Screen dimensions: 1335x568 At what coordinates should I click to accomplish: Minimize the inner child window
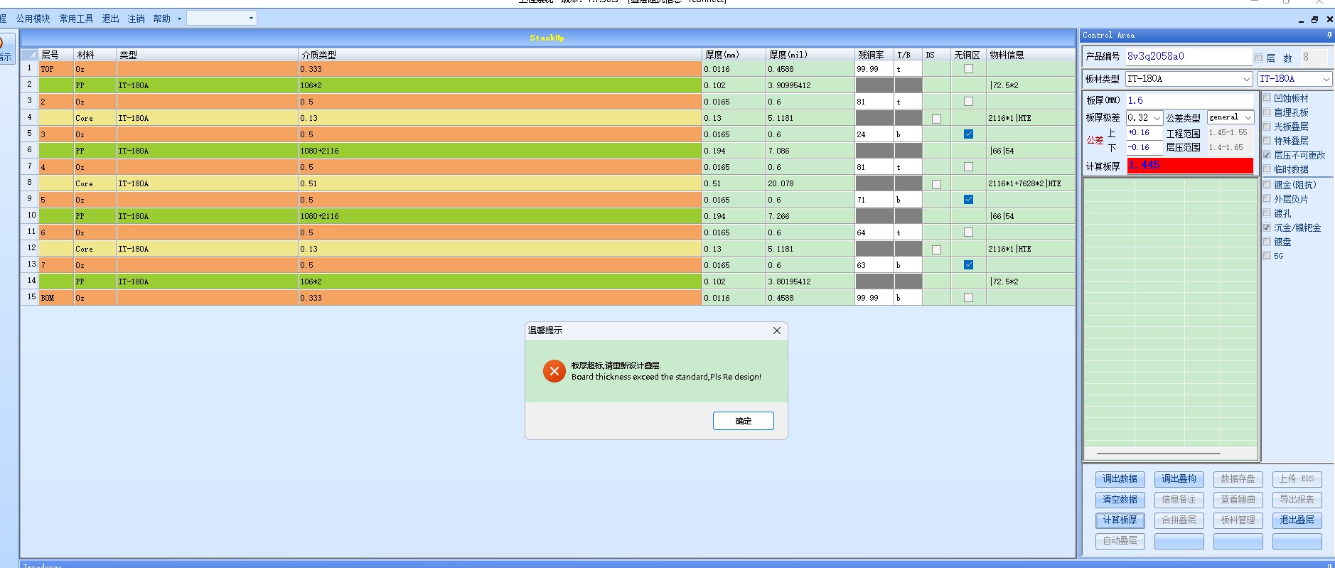point(1301,20)
